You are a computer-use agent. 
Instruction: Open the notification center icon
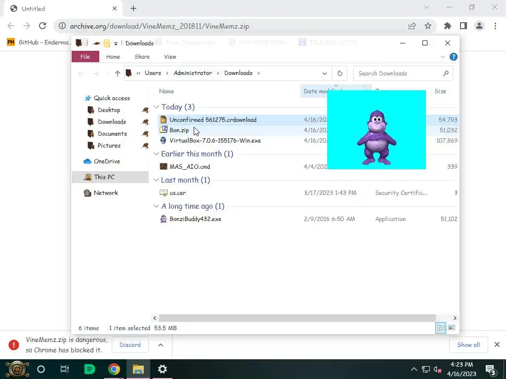[x=490, y=369]
